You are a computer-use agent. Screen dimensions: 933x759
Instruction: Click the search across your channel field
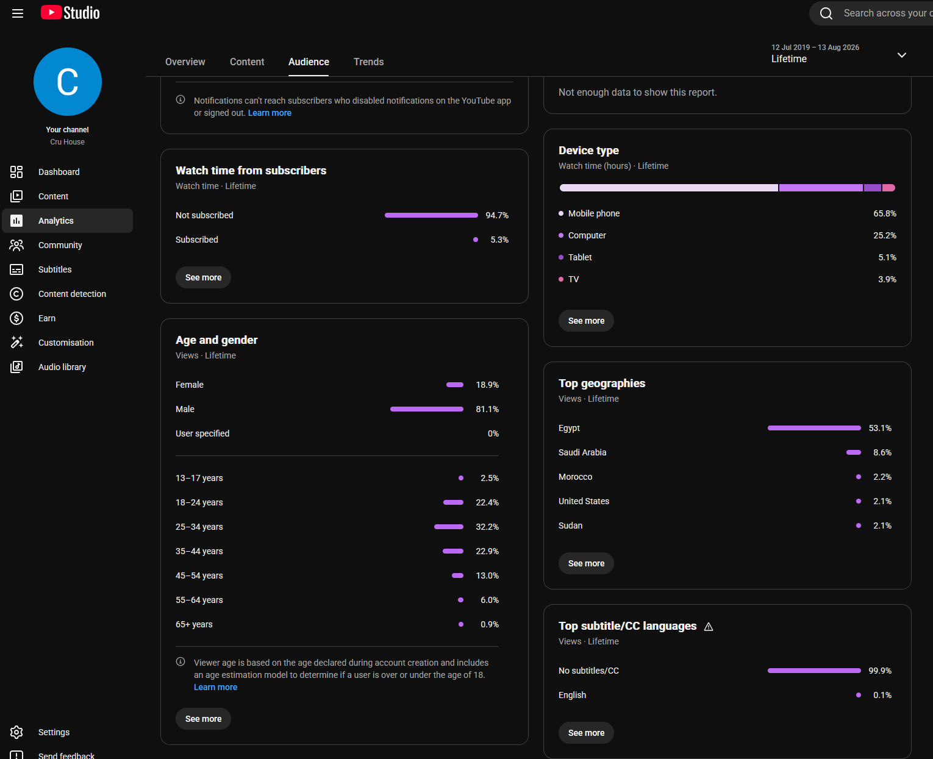pos(873,13)
